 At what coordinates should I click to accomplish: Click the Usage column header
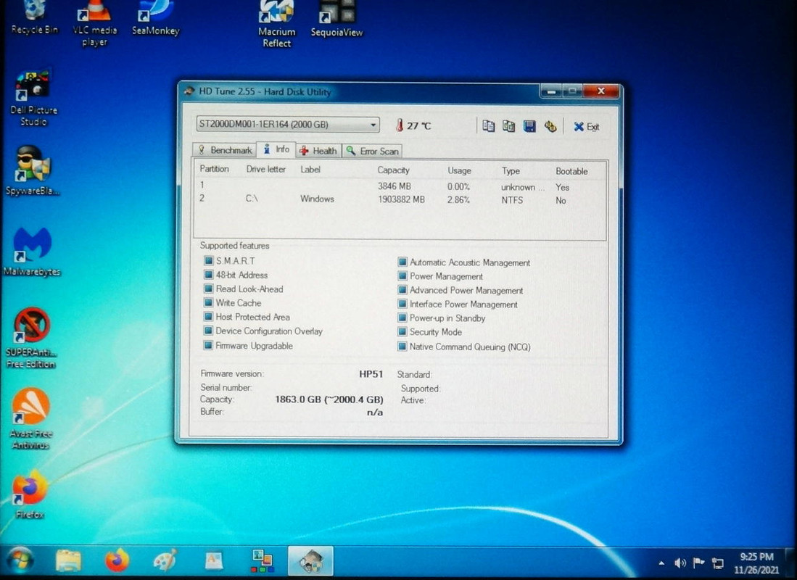[459, 171]
